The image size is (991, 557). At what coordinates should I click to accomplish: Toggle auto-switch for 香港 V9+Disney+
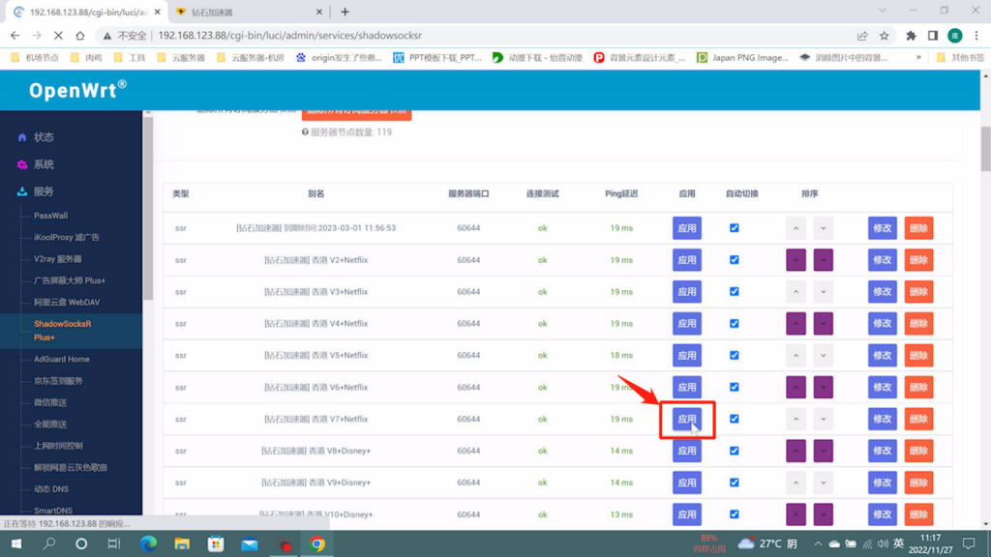pyautogui.click(x=734, y=483)
